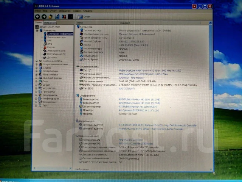Viewport: 242px width, 182px height.
Task: Switch to the Избранное tab
Action: [50, 23]
